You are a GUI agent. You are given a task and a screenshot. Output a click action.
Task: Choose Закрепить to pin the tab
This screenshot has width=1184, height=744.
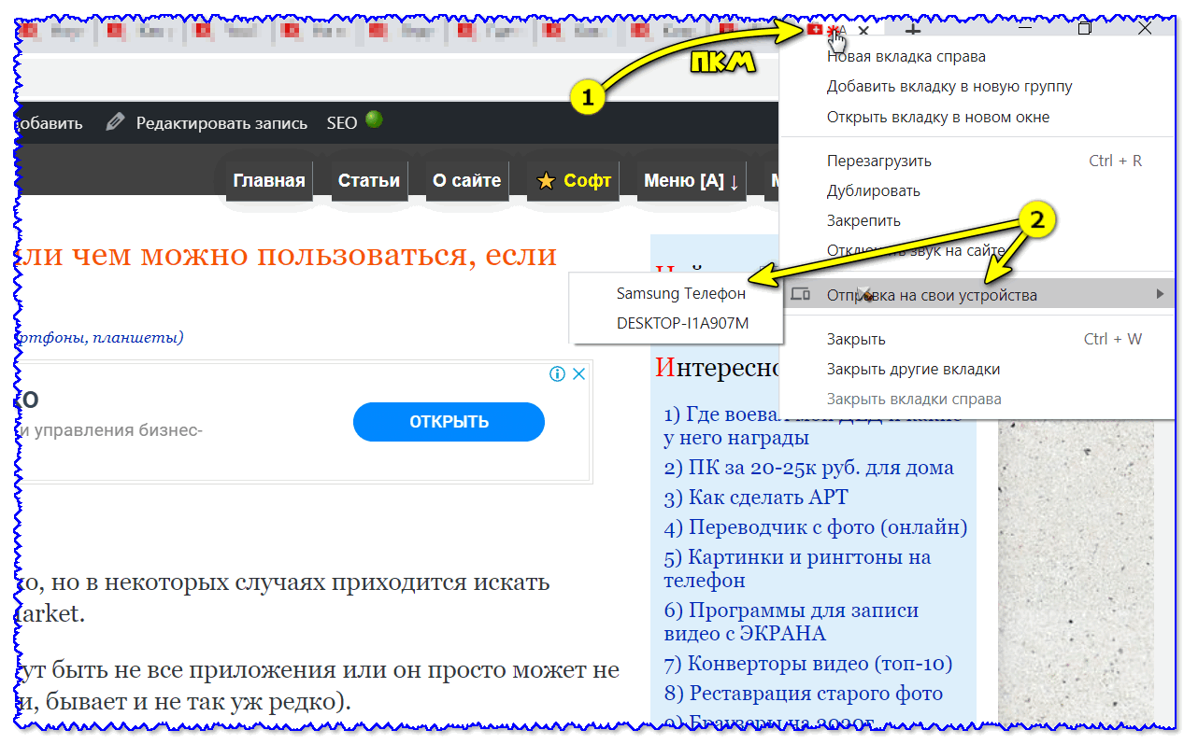(x=863, y=221)
